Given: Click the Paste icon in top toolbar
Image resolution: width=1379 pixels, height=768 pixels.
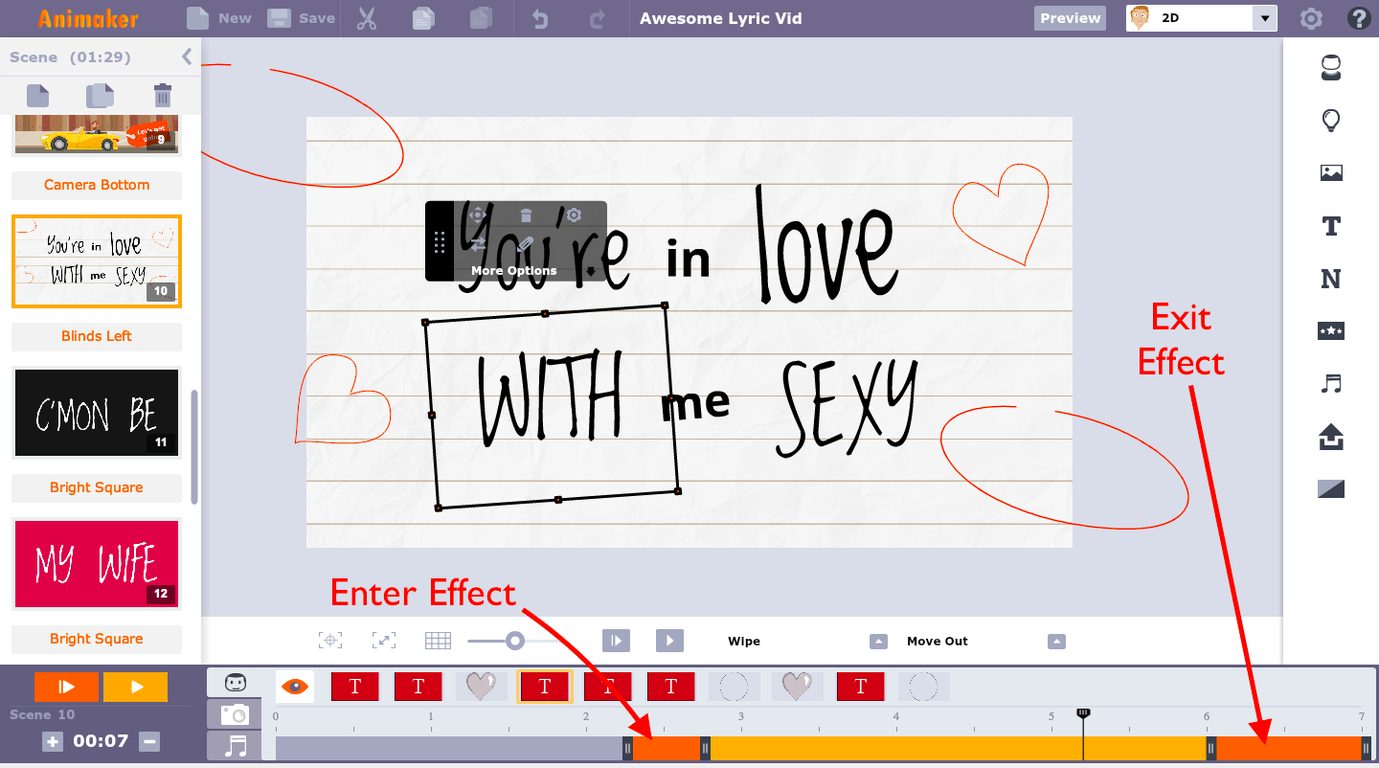Looking at the screenshot, I should coord(481,18).
